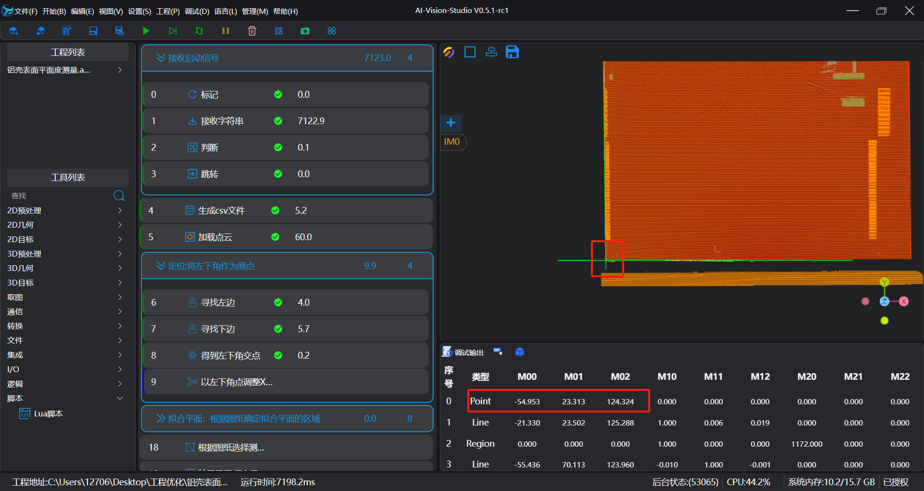The image size is (924, 491).
Task: Open the 帮助(H) menu
Action: (x=285, y=11)
